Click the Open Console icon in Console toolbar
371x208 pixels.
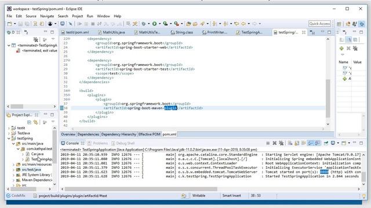tap(344, 143)
